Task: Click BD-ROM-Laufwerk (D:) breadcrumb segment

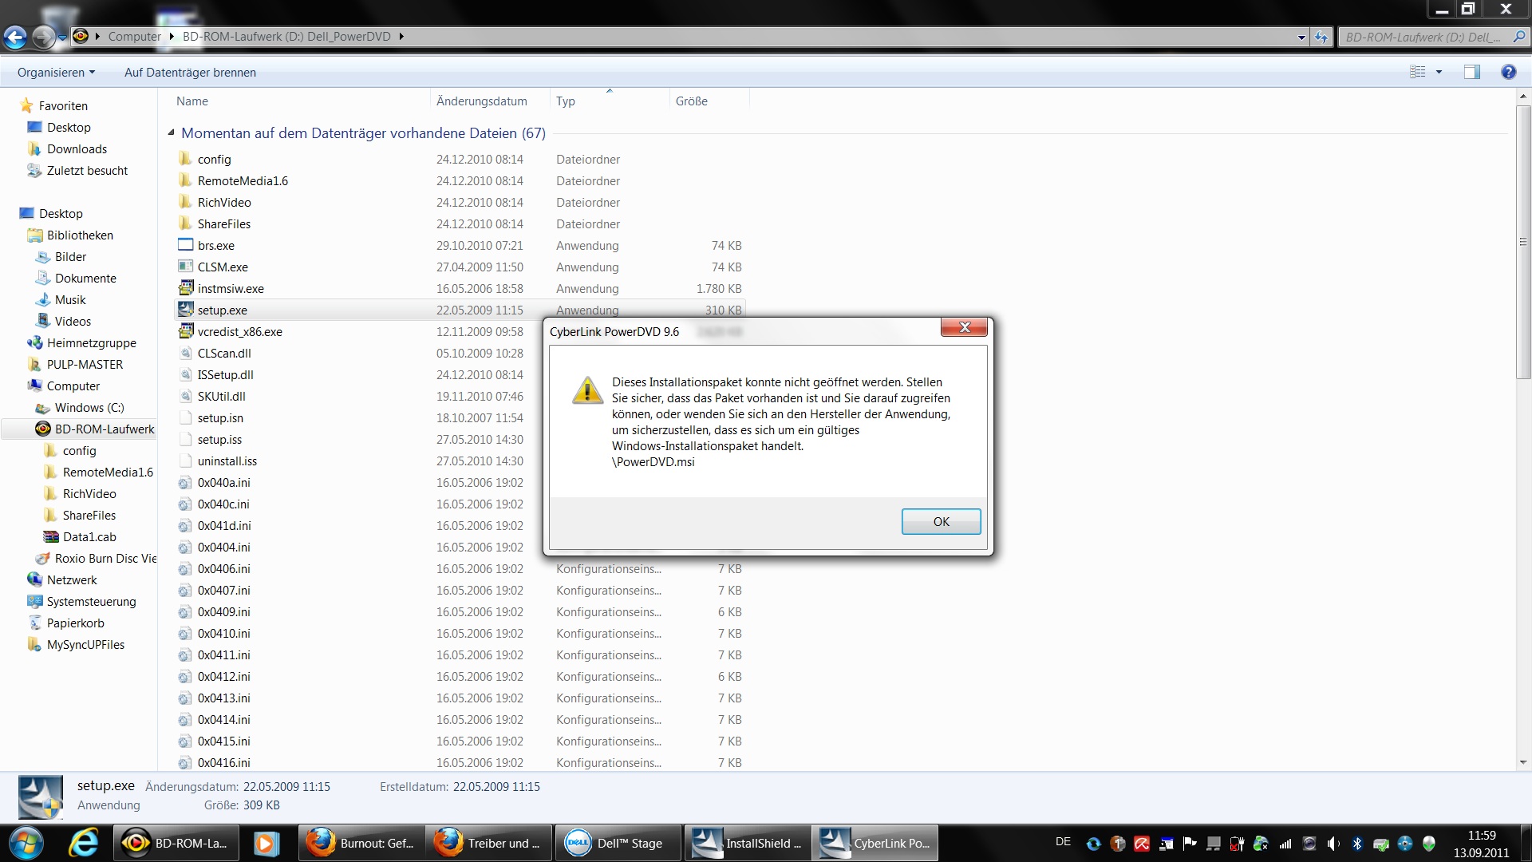Action: [x=286, y=36]
